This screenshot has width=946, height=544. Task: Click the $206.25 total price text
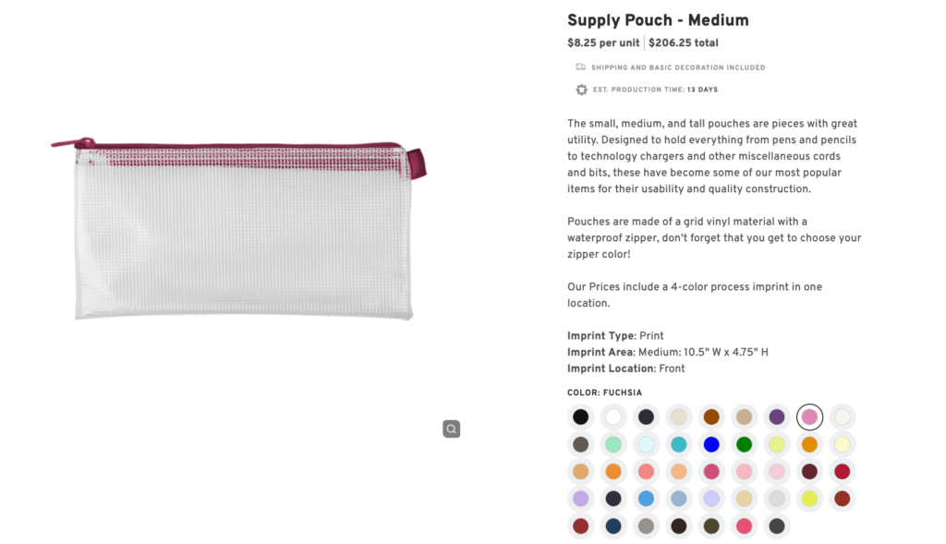pos(682,42)
